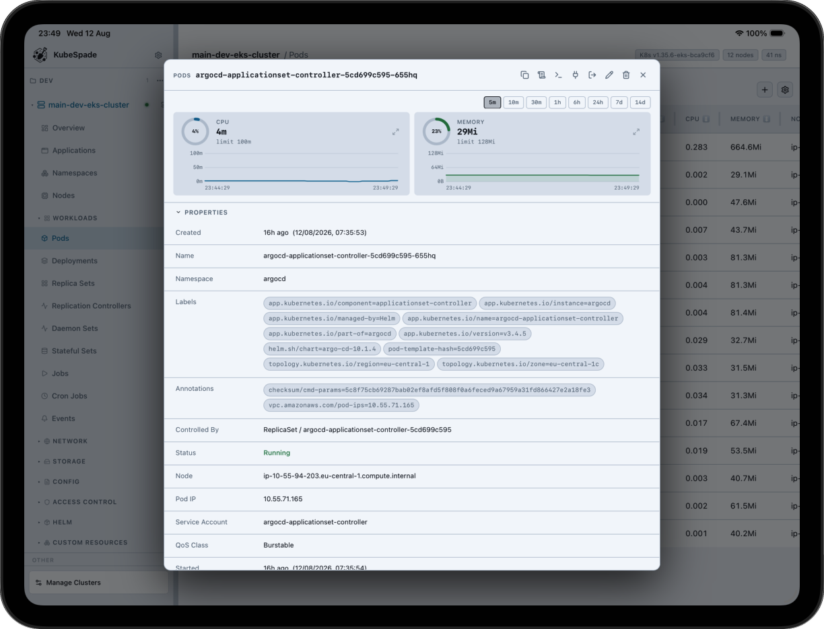The height and width of the screenshot is (629, 824).
Task: Select the 14d time range
Action: pyautogui.click(x=640, y=102)
